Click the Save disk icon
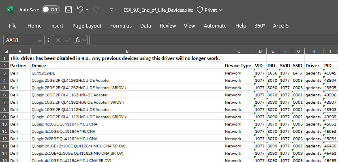The width and height of the screenshot is (338, 162). (x=69, y=10)
